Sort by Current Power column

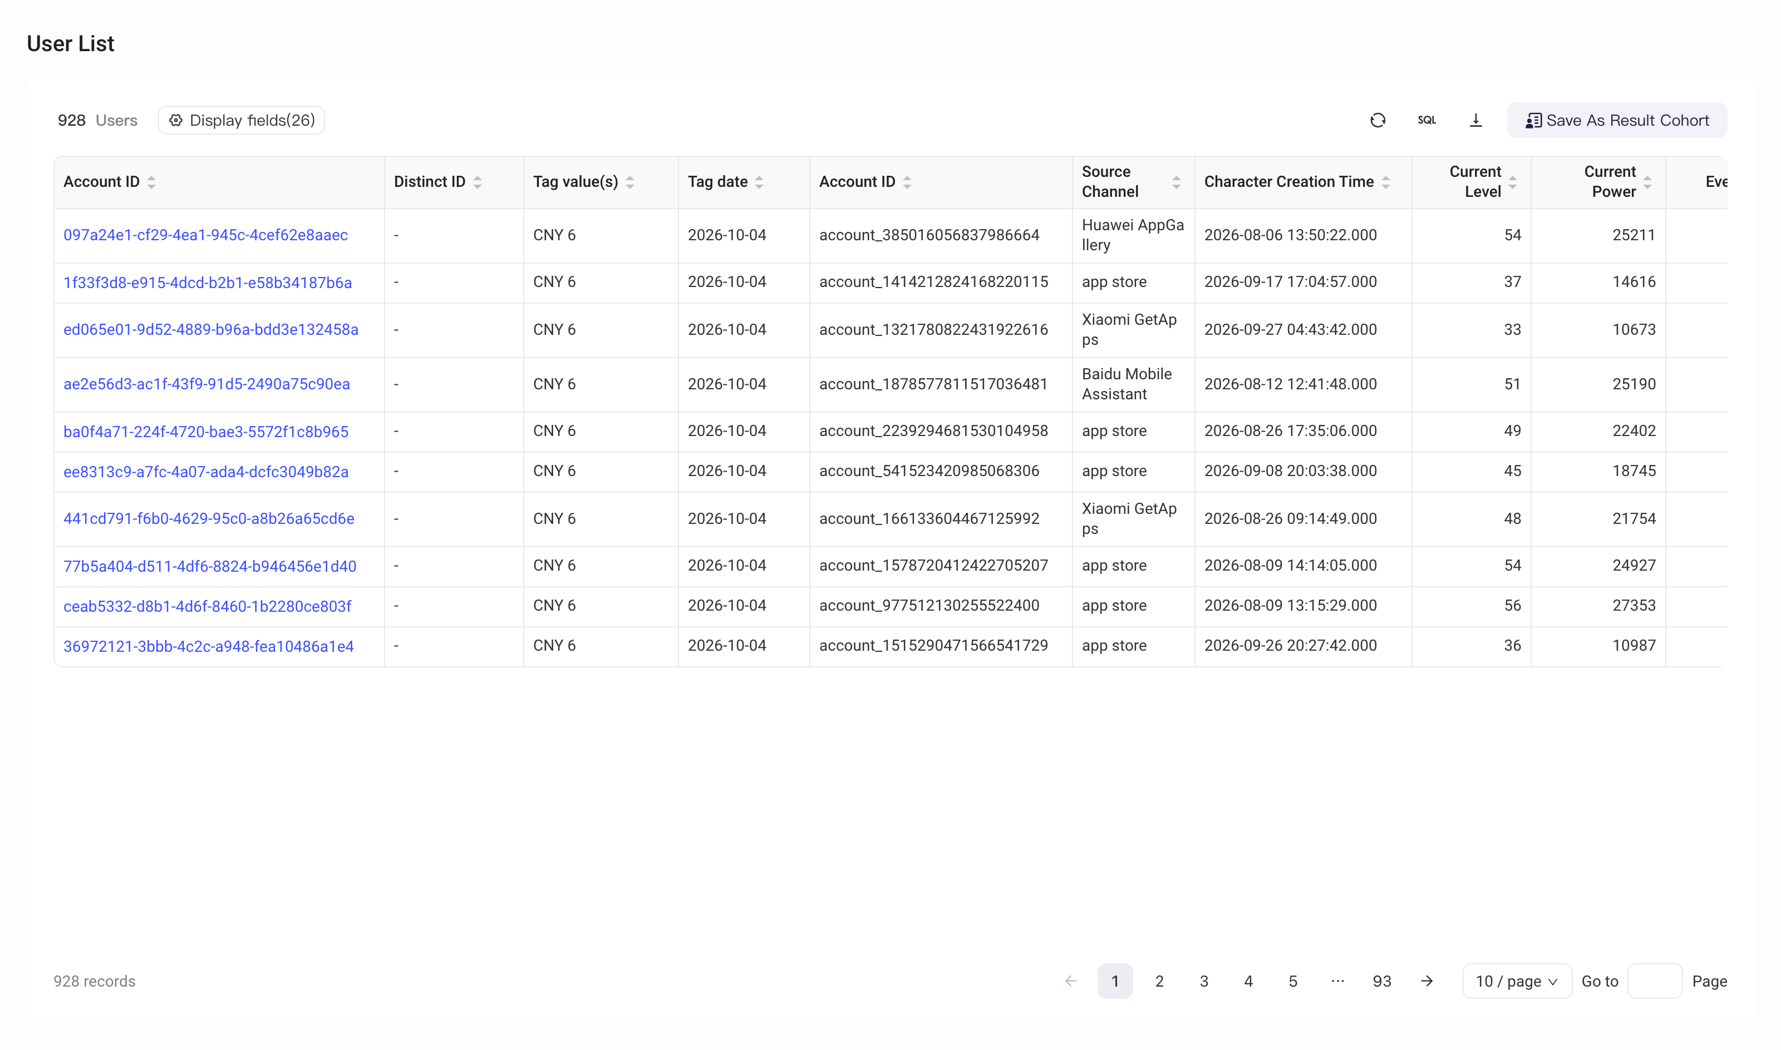1647,182
